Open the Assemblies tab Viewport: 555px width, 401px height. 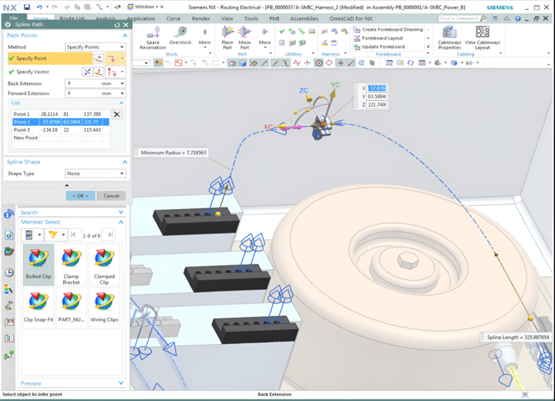click(x=304, y=19)
